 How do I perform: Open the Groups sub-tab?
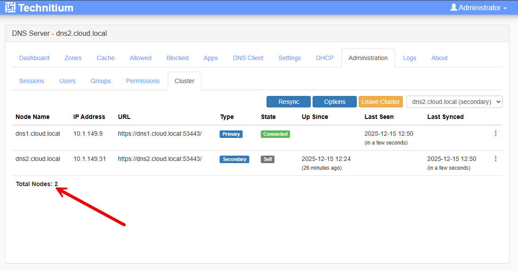(x=101, y=81)
